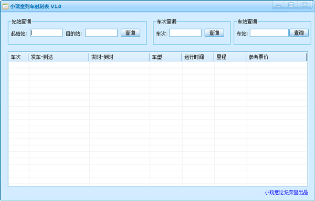This screenshot has width=315, height=201.
Task: Focus the 起始站 input field
Action: (x=47, y=33)
